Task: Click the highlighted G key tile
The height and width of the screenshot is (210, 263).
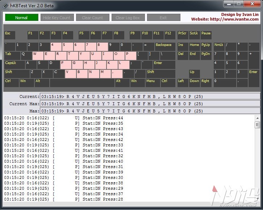Action: (x=77, y=65)
